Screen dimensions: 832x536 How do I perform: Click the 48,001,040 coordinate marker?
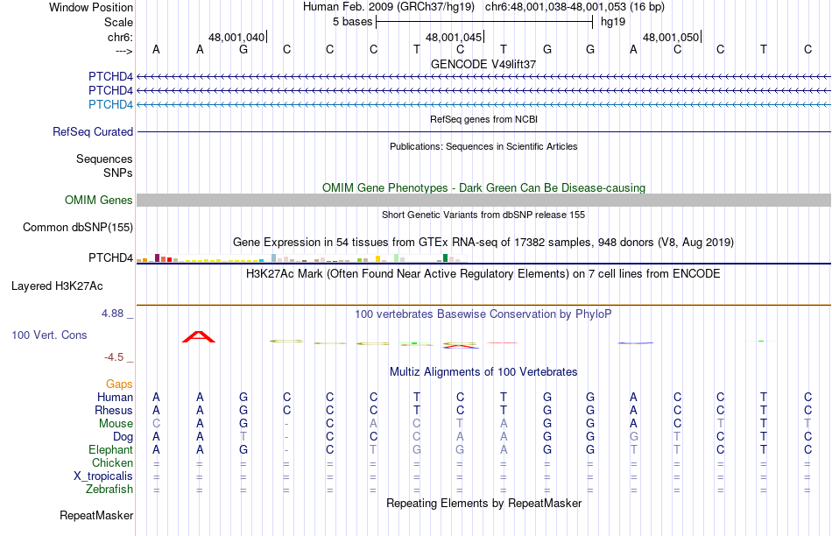click(236, 37)
